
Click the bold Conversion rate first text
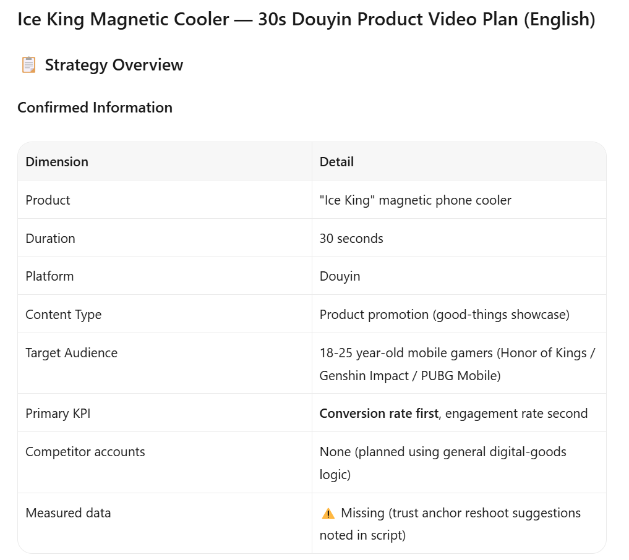[379, 414]
